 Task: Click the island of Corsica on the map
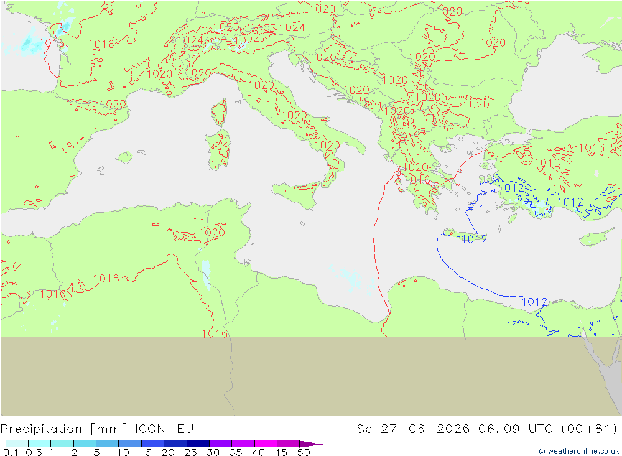(220, 113)
